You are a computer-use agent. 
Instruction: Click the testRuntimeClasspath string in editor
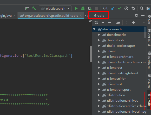pyautogui.click(x=48, y=55)
